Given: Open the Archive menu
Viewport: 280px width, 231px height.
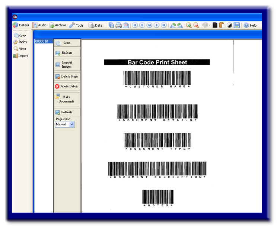Looking at the screenshot, I should (x=58, y=25).
